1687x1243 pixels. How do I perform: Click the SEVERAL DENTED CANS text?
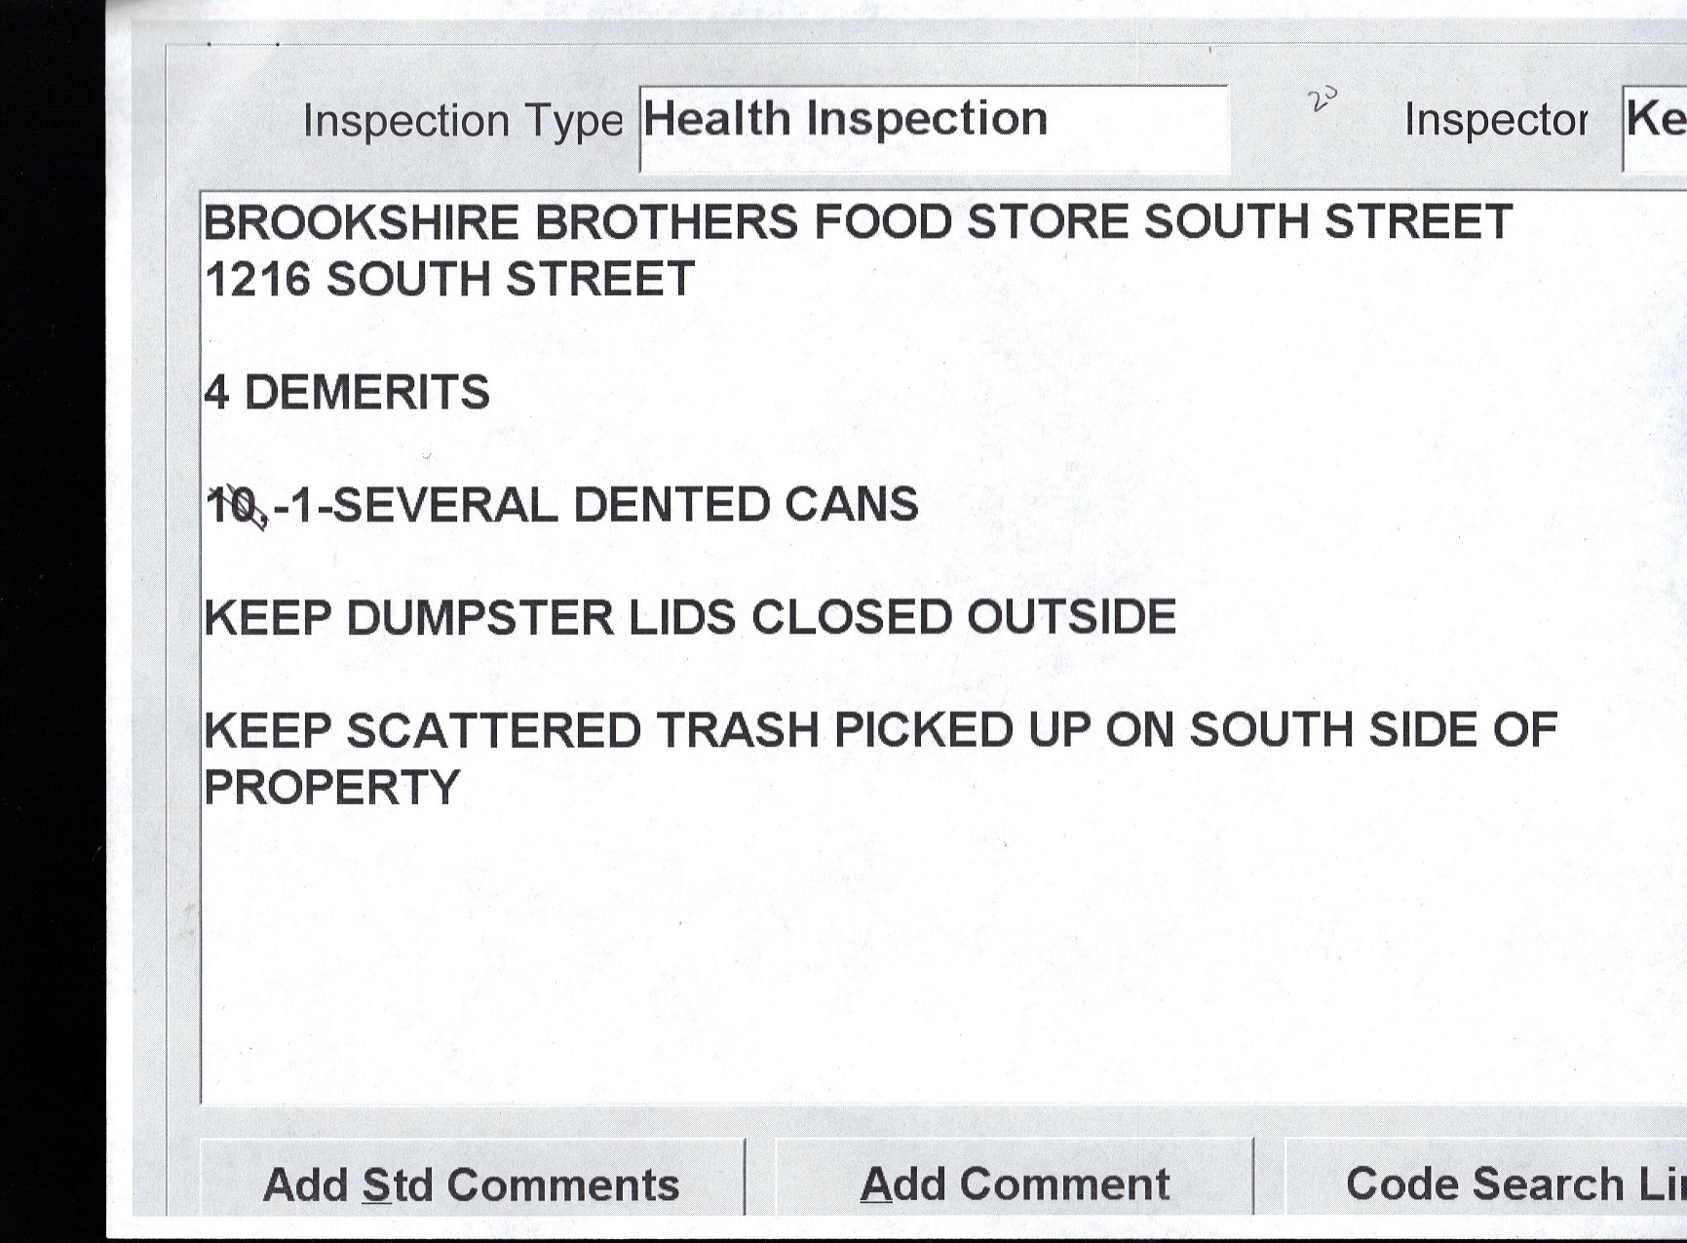624,505
